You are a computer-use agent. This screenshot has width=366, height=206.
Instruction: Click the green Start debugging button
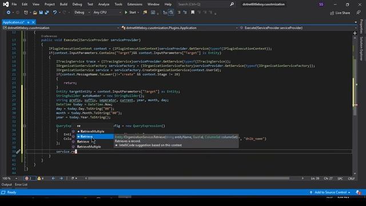coord(130,13)
